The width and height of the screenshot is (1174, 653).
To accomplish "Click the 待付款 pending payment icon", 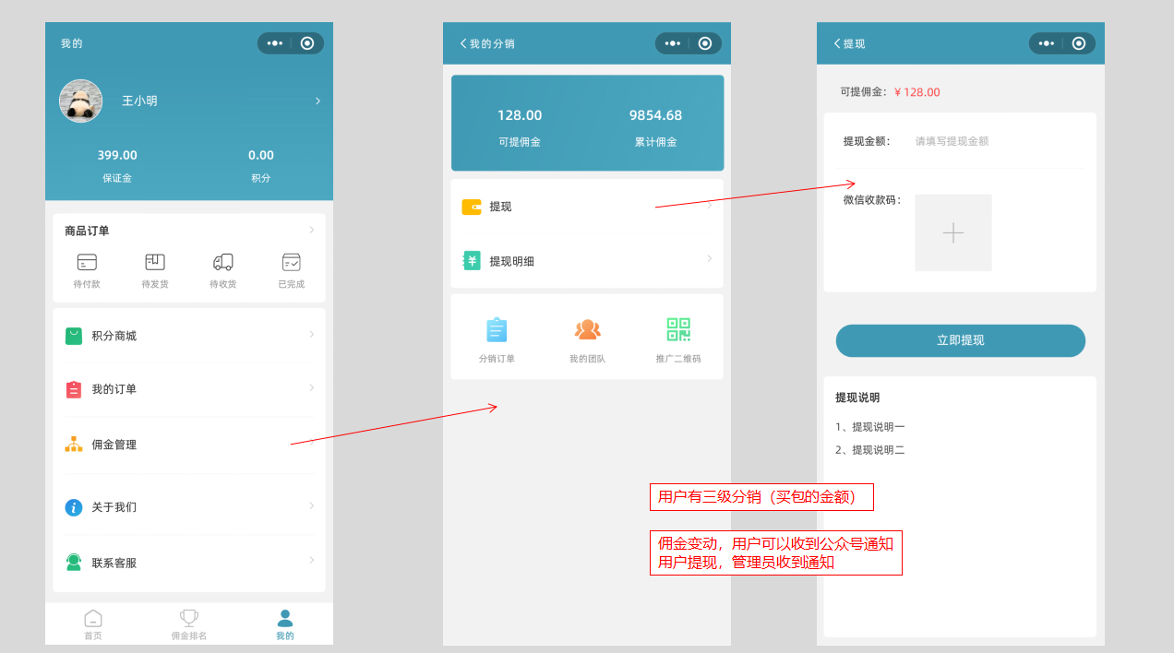I will (x=87, y=262).
